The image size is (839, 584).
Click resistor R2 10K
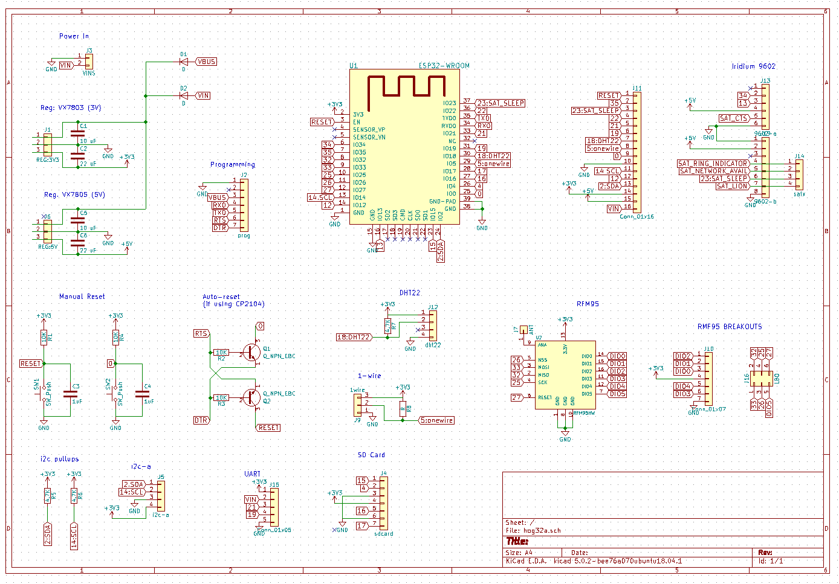[x=221, y=353]
